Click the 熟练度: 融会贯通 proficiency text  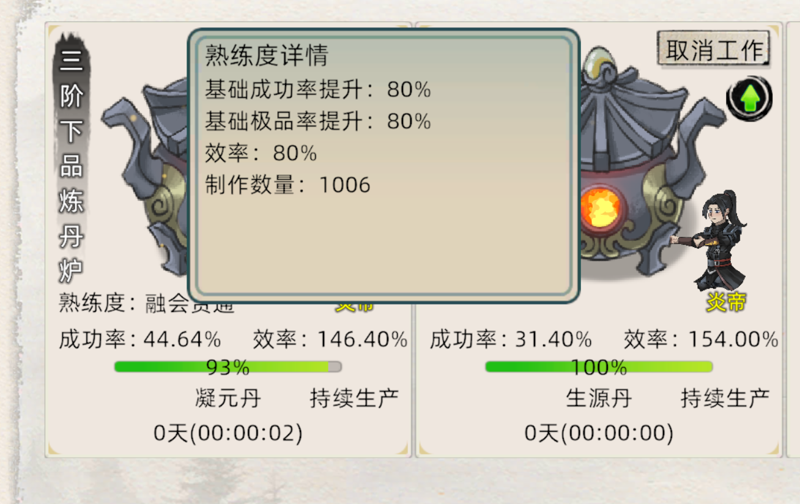click(147, 303)
